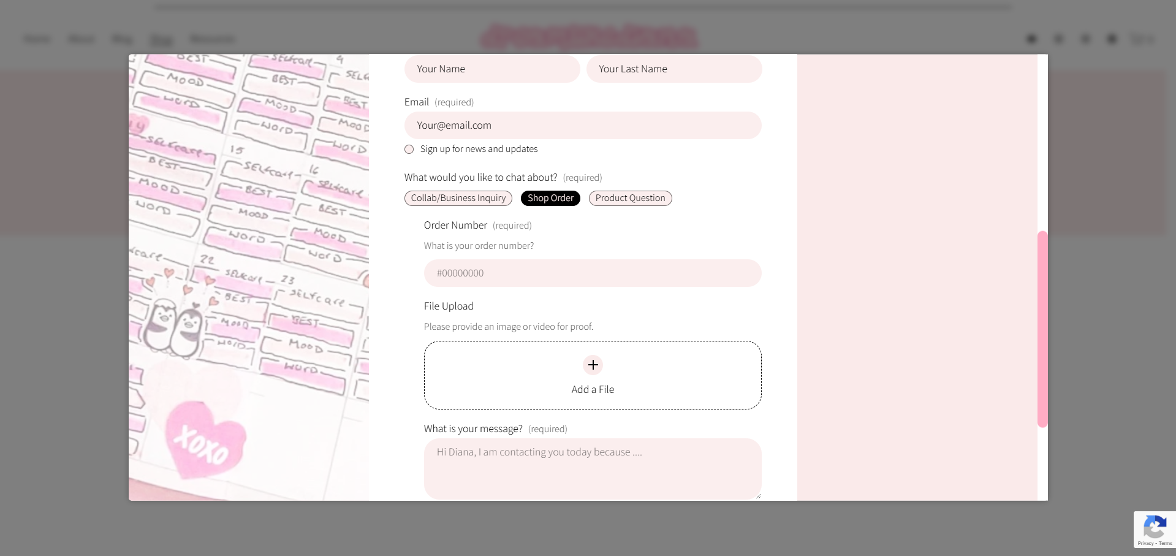The height and width of the screenshot is (556, 1176).
Task: Enable Sign up for news and updates
Action: pyautogui.click(x=409, y=149)
